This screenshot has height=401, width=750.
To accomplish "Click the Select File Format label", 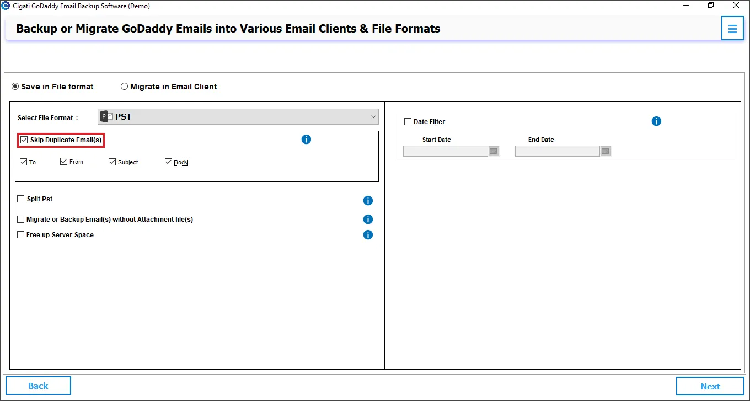I will (x=48, y=118).
